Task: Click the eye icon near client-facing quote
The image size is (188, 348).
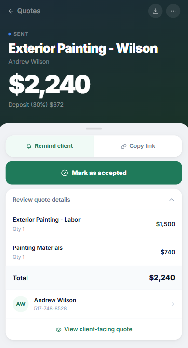Action: pyautogui.click(x=58, y=330)
